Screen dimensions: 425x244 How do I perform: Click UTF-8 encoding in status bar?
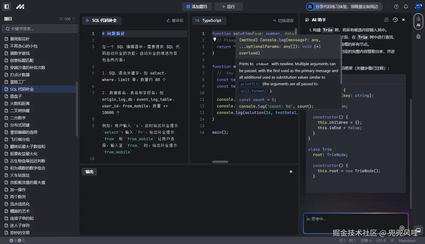381,240
